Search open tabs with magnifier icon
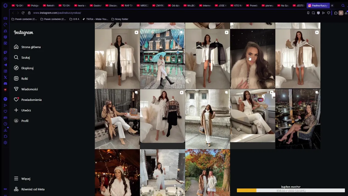348x196 pixels. [x=343, y=5]
